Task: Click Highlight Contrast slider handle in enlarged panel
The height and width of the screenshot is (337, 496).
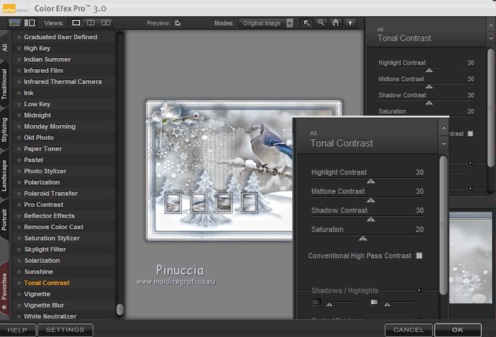Action: [x=371, y=181]
